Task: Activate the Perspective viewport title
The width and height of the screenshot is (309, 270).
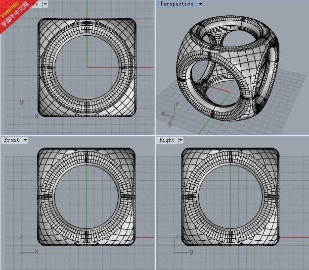Action: 177,4
